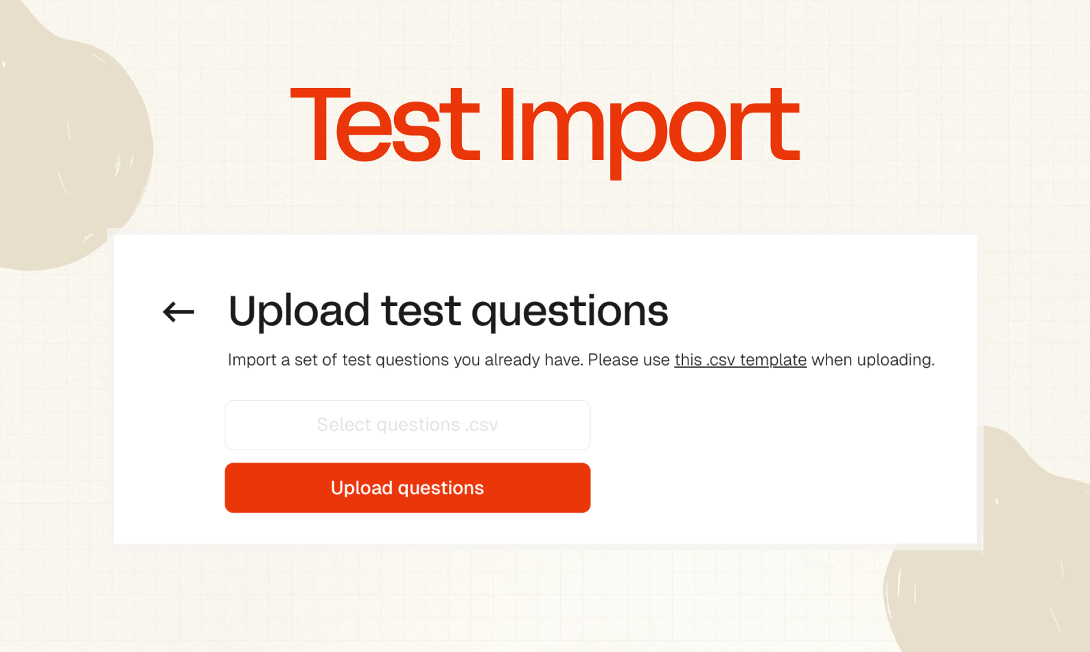This screenshot has height=652, width=1090.
Task: Click the word "this" in the underlined link
Action: click(688, 360)
